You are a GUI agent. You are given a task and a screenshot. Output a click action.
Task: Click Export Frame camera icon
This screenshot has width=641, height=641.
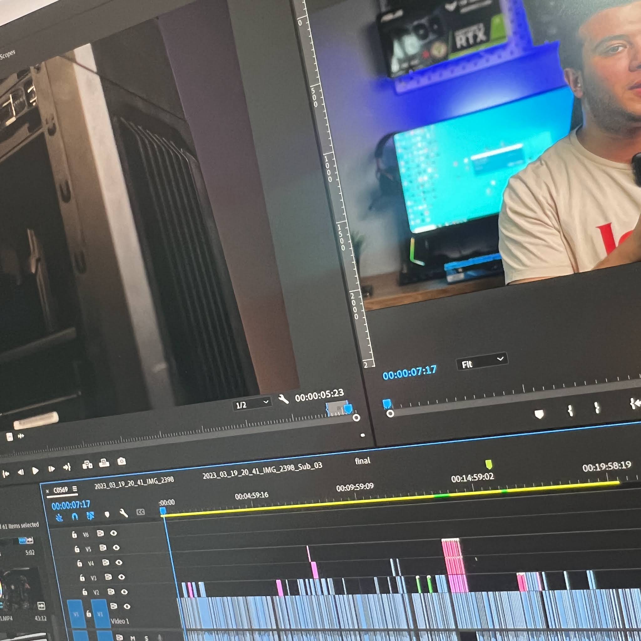(x=122, y=461)
